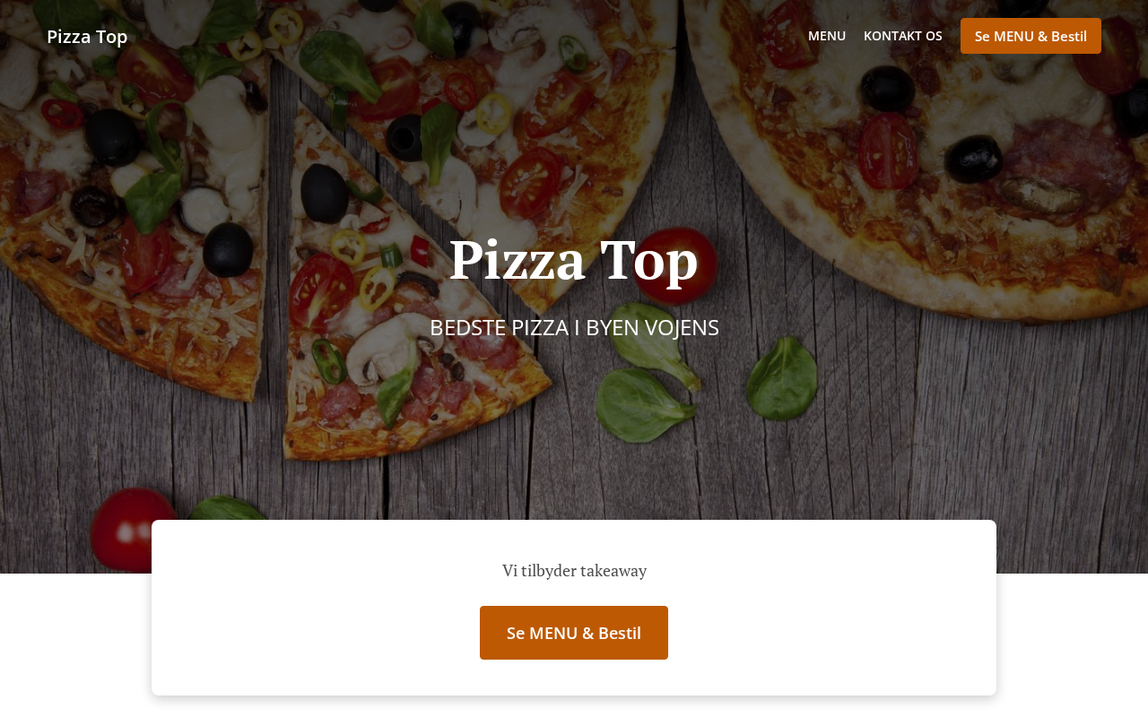The image size is (1148, 717).
Task: Go to KONTAKT OS in the navigation
Action: (903, 36)
